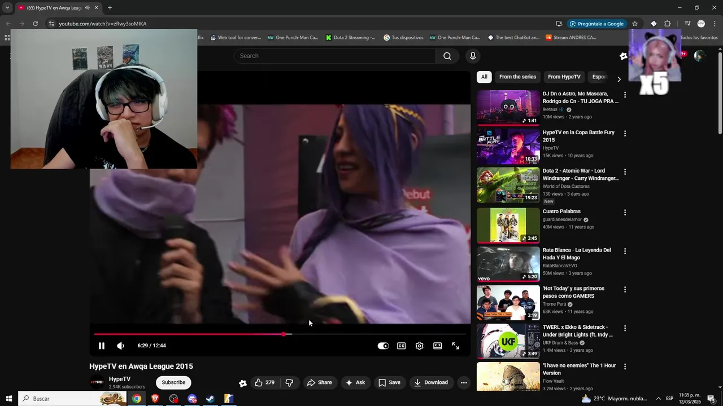723x406 pixels.
Task: Subscribe to the HypeTV channel
Action: tap(173, 382)
